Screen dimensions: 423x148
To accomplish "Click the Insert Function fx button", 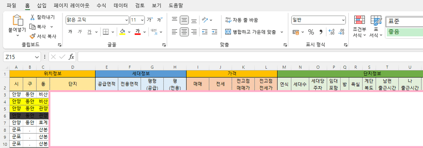I will (x=71, y=57).
